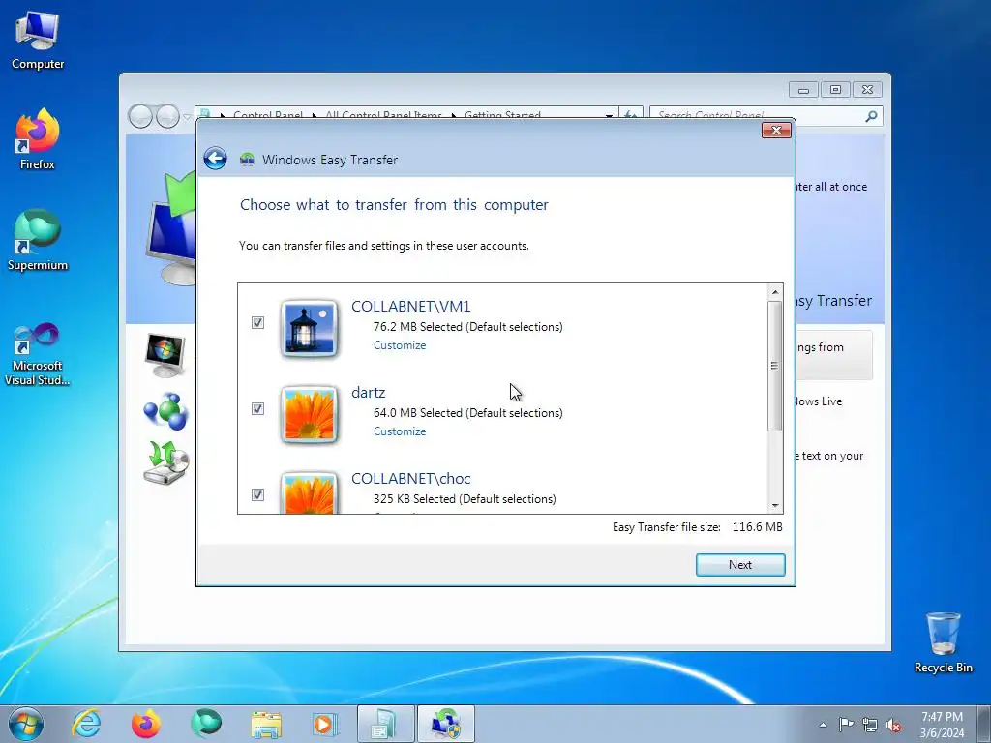Show hidden tray icons arrow

[823, 725]
